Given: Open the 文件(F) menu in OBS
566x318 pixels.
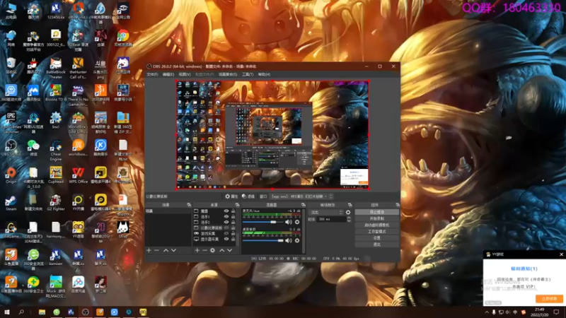Looking at the screenshot, I should click(x=152, y=74).
